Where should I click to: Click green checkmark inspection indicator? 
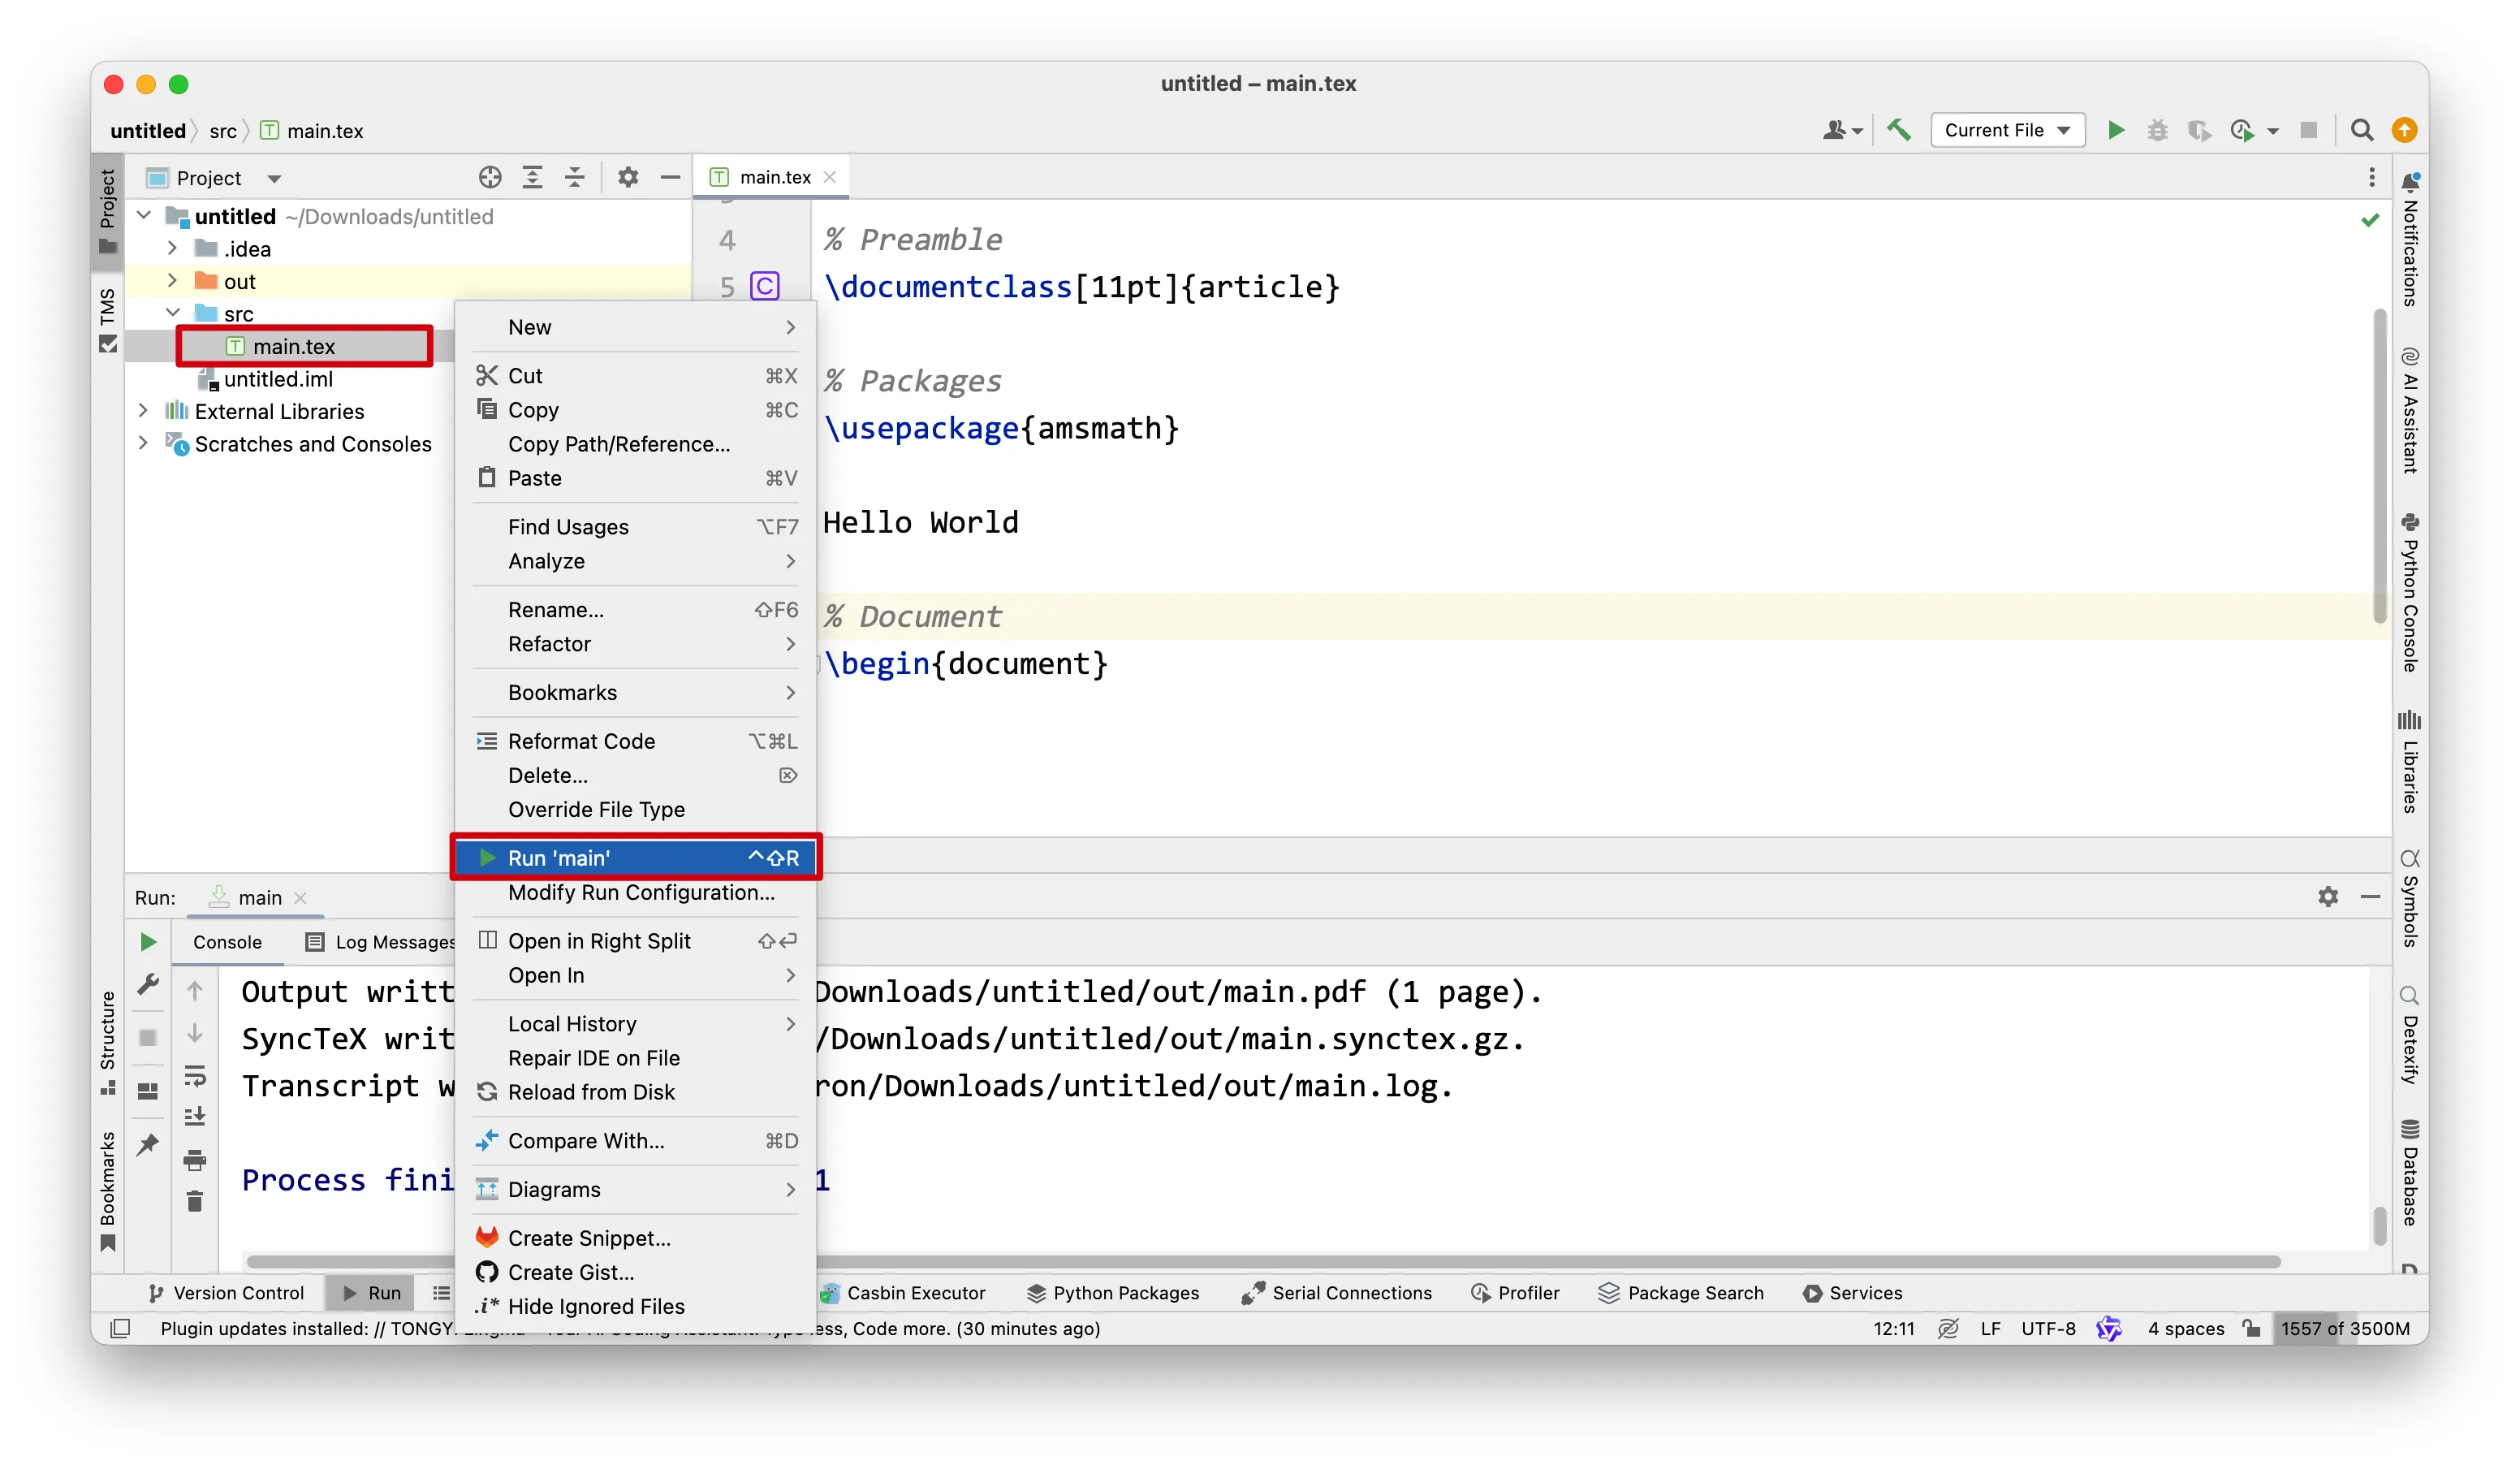click(2369, 220)
